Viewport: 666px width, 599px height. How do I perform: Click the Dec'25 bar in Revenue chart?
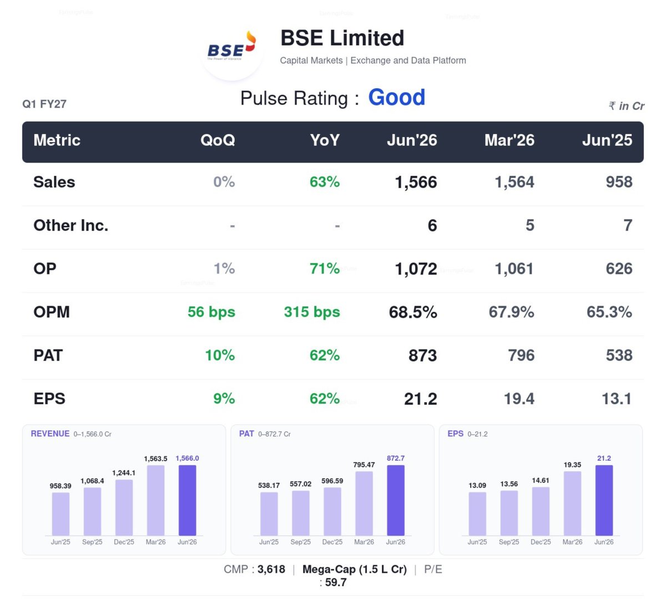pos(124,507)
